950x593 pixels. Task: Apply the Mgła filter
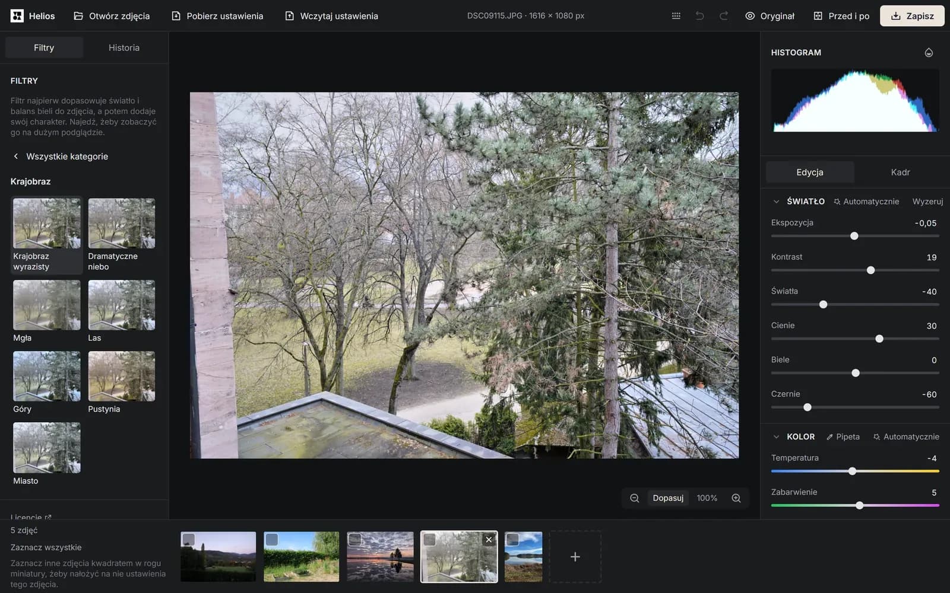tap(46, 311)
